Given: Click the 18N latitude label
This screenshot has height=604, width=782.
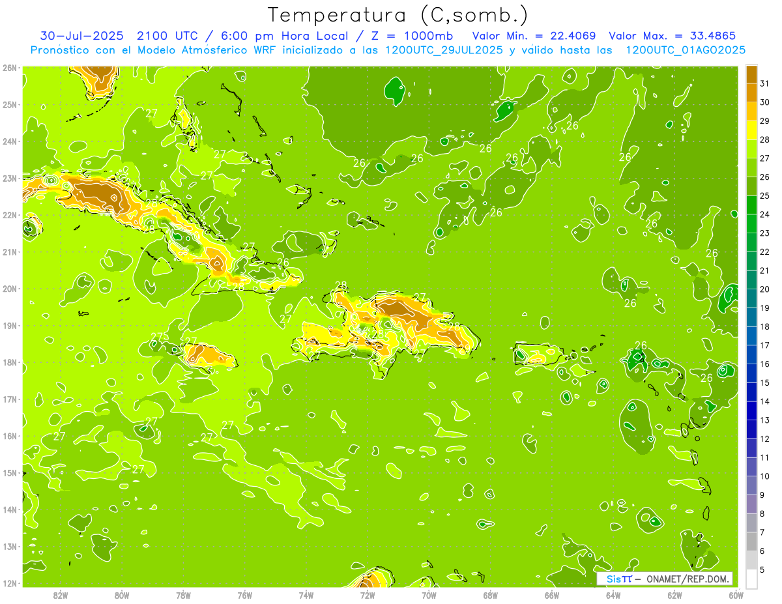Looking at the screenshot, I should point(10,362).
